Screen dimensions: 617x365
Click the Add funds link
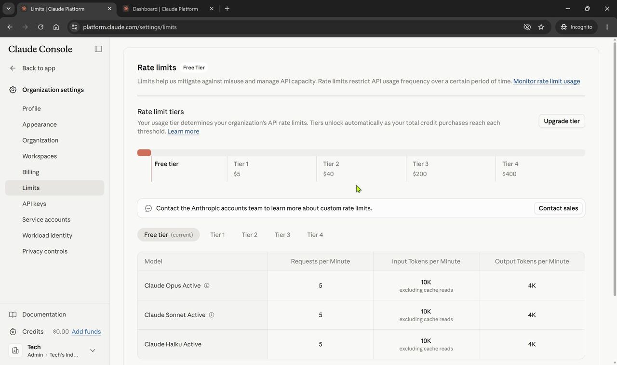[86, 332]
